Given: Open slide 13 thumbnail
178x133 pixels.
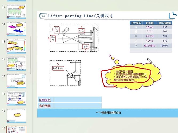Looking at the screenshot, I should [x=16, y=12].
